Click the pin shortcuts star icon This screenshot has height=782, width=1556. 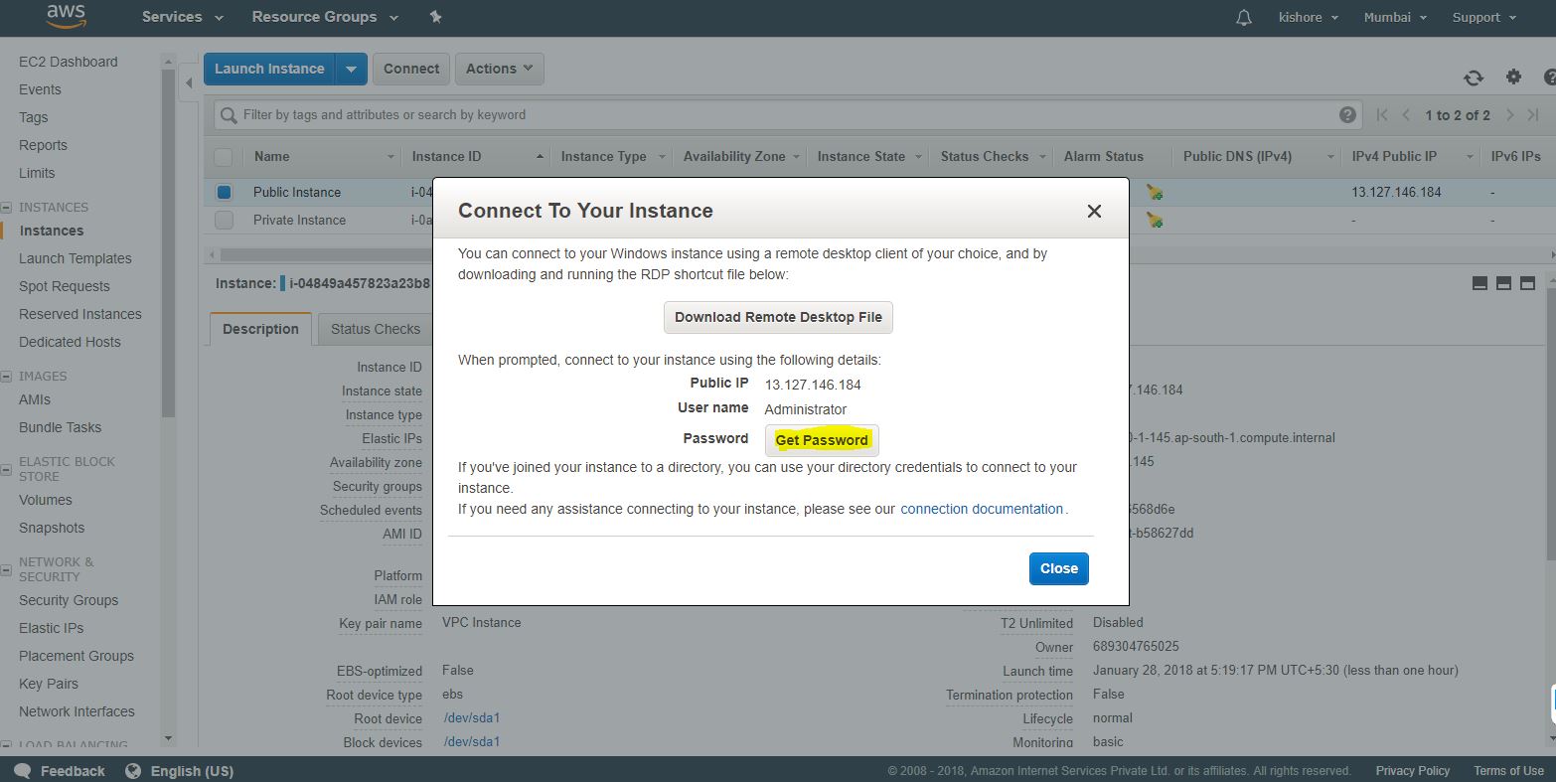(435, 17)
